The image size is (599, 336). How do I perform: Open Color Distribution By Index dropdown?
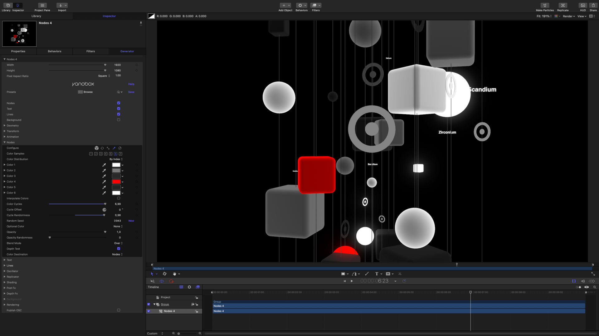[x=116, y=159]
